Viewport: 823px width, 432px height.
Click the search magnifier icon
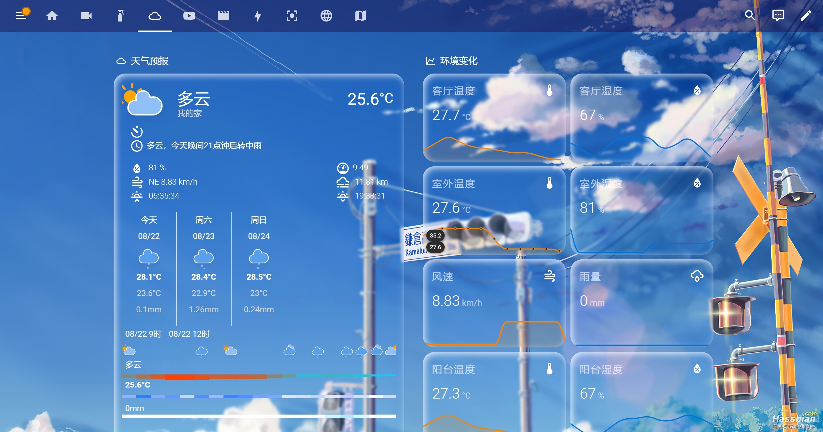tap(750, 15)
